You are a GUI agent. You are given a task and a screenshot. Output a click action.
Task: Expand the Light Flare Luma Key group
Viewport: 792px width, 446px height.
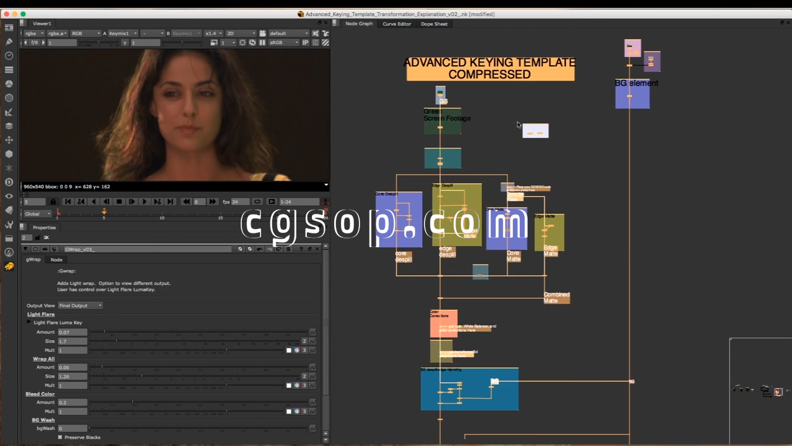(29, 323)
